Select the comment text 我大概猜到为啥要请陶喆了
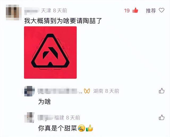This screenshot has height=137, width=170. (x=63, y=21)
